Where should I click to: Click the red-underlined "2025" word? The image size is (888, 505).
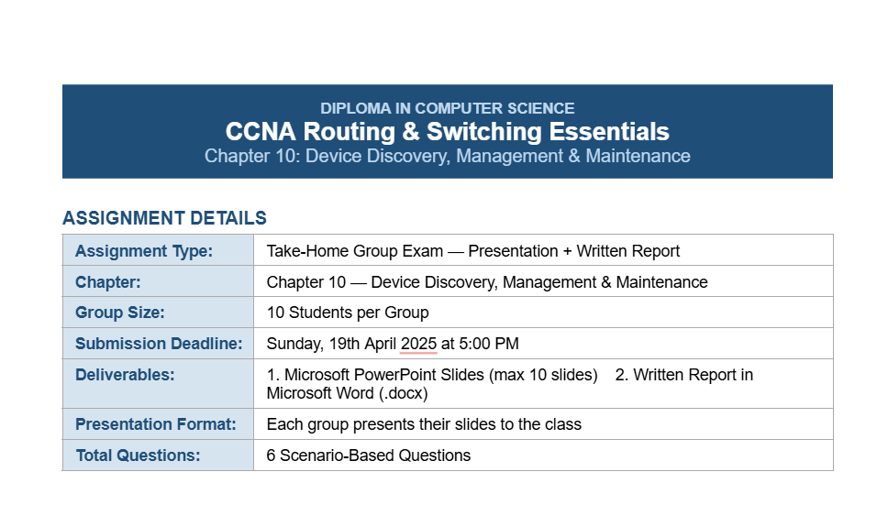tap(418, 344)
